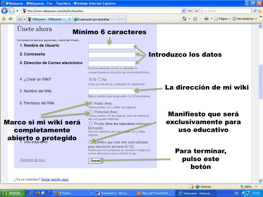Switch to Documento1 Microsoft Word taskbar button
Screen dimensions: 263x197
[114, 193]
